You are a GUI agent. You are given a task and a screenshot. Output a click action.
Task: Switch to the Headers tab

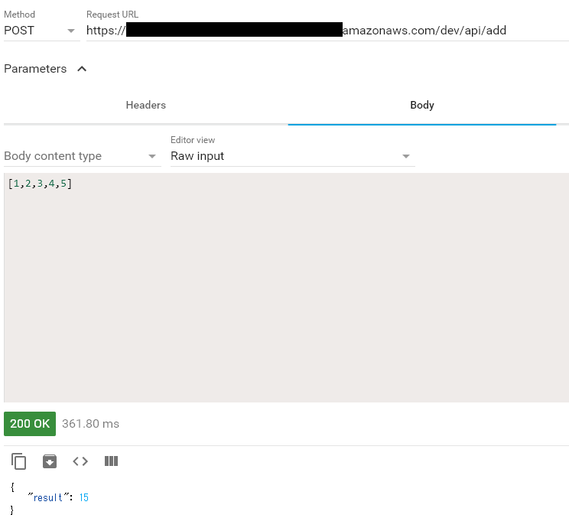coord(146,106)
